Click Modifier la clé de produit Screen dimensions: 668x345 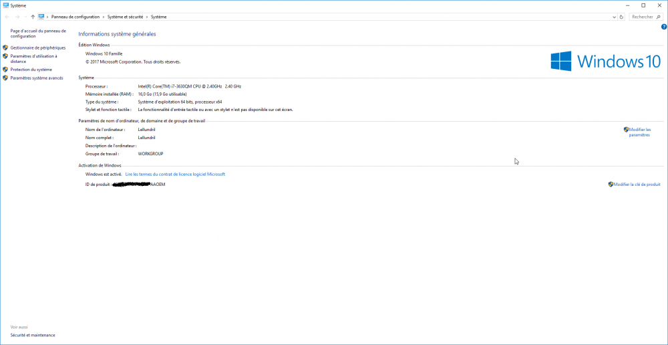click(x=637, y=185)
